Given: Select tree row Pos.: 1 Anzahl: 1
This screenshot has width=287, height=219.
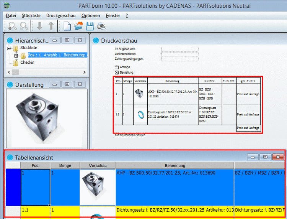Looking at the screenshot, I should (x=57, y=55).
